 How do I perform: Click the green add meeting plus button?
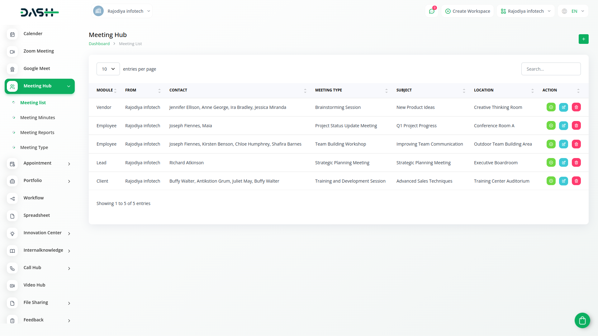(x=583, y=39)
